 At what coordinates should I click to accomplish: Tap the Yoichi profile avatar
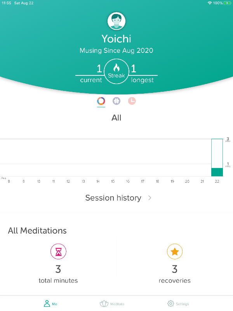coord(116,21)
